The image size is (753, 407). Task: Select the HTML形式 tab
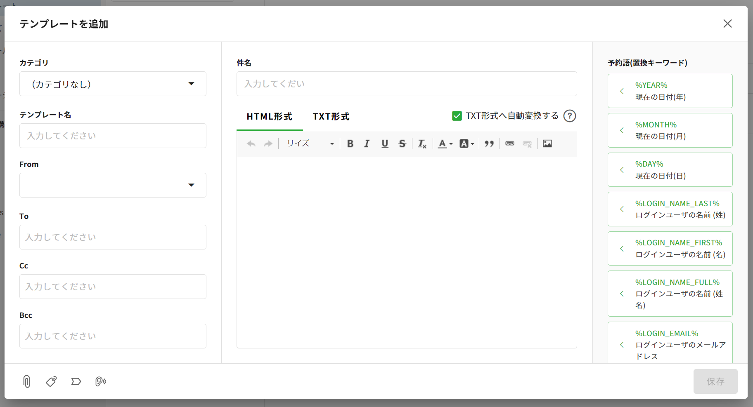coord(269,117)
